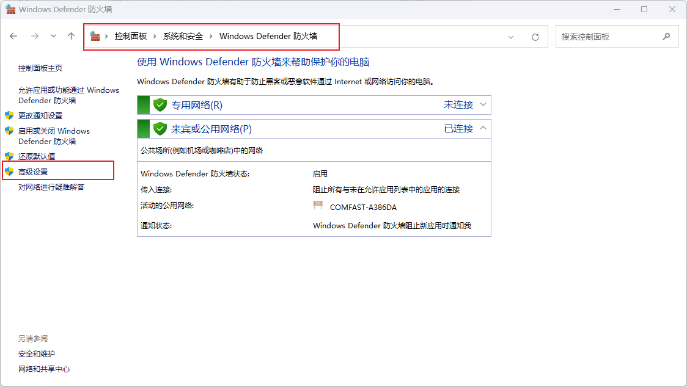Open 对网络进行疑难解答 link
Screen dimensions: 687x387
click(51, 187)
